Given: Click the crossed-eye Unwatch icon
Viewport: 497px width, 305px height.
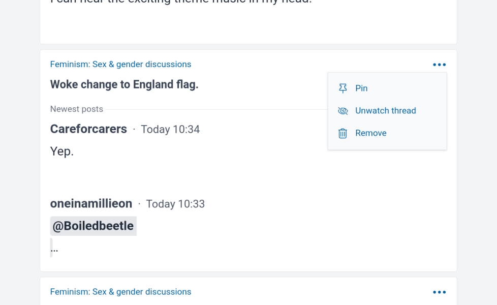Looking at the screenshot, I should coord(343,111).
